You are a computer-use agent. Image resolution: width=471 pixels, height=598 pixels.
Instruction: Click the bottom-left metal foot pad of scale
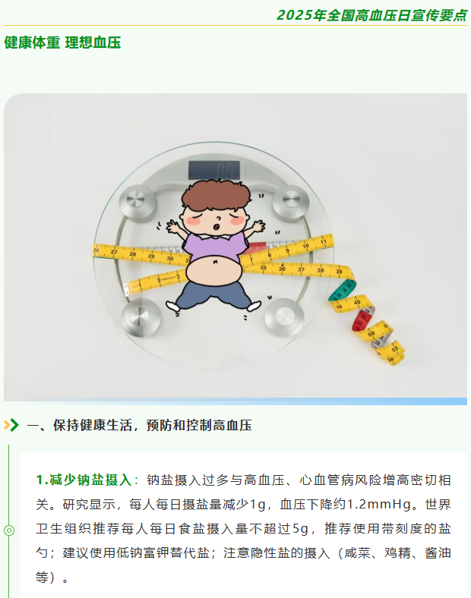(x=141, y=317)
